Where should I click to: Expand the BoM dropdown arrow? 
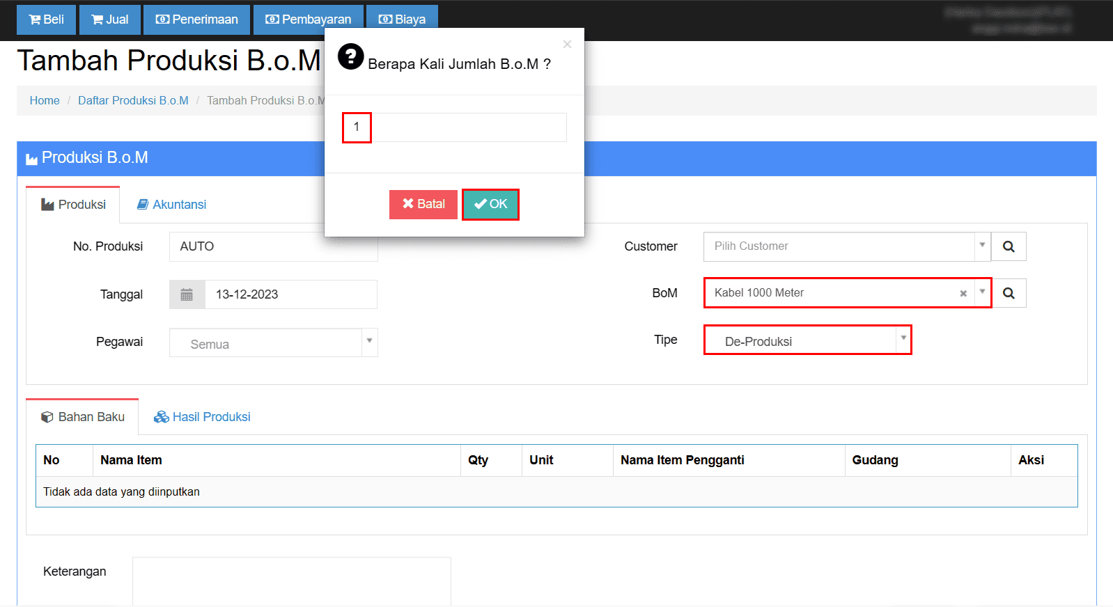982,292
